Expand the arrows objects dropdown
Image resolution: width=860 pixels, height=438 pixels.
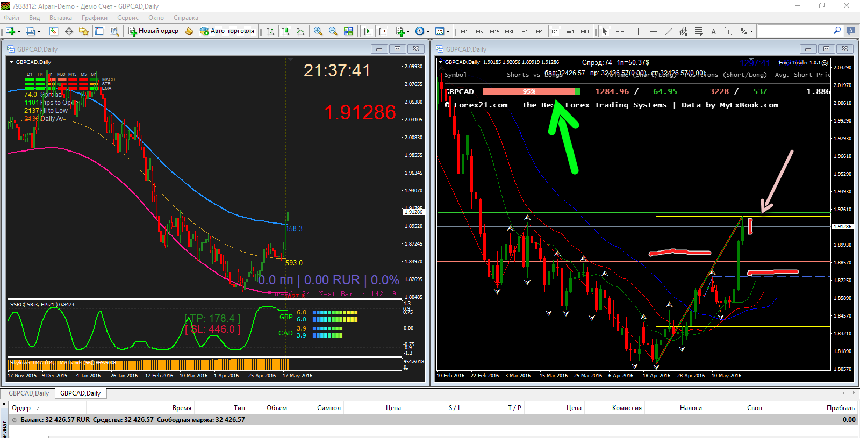(751, 31)
